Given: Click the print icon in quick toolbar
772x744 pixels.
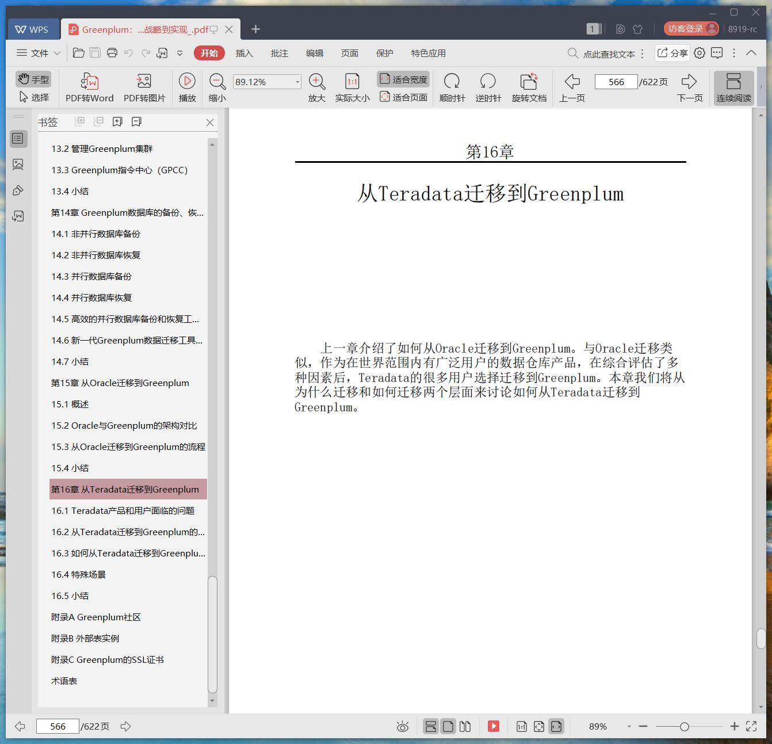Looking at the screenshot, I should coord(112,53).
